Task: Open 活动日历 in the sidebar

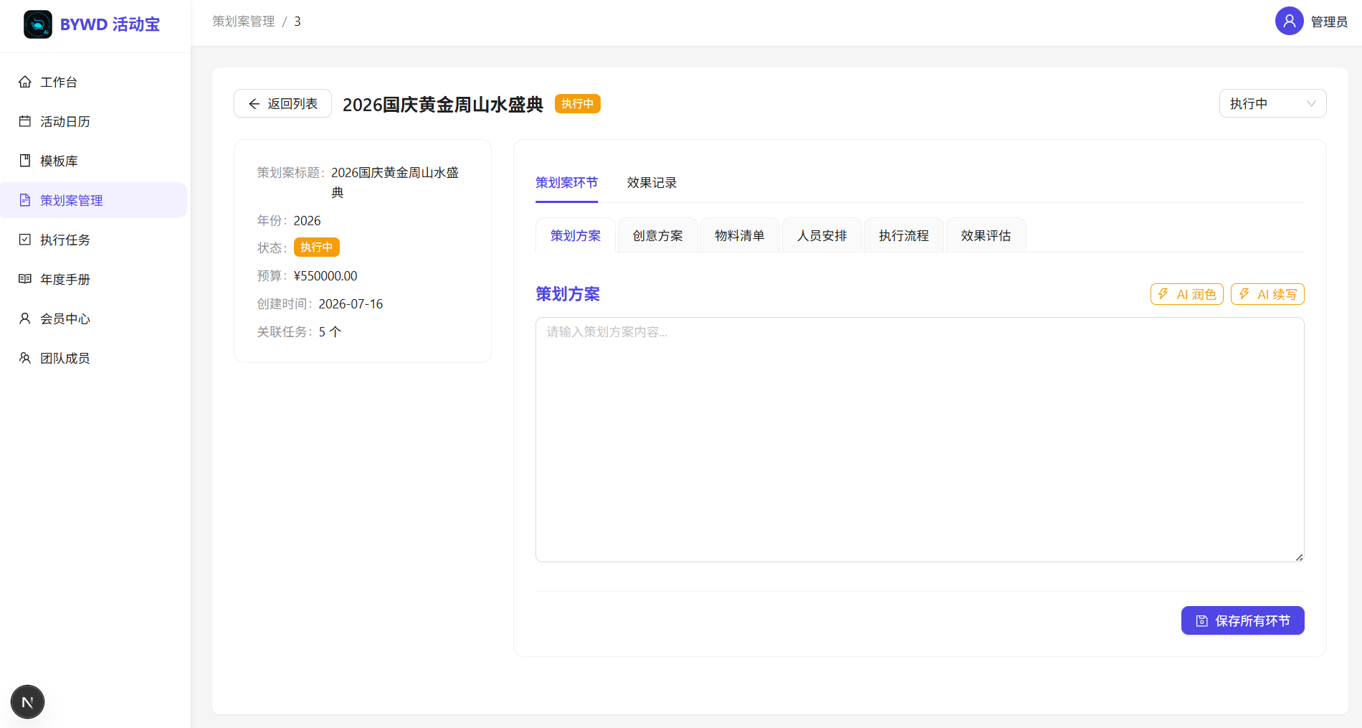Action: pos(94,121)
